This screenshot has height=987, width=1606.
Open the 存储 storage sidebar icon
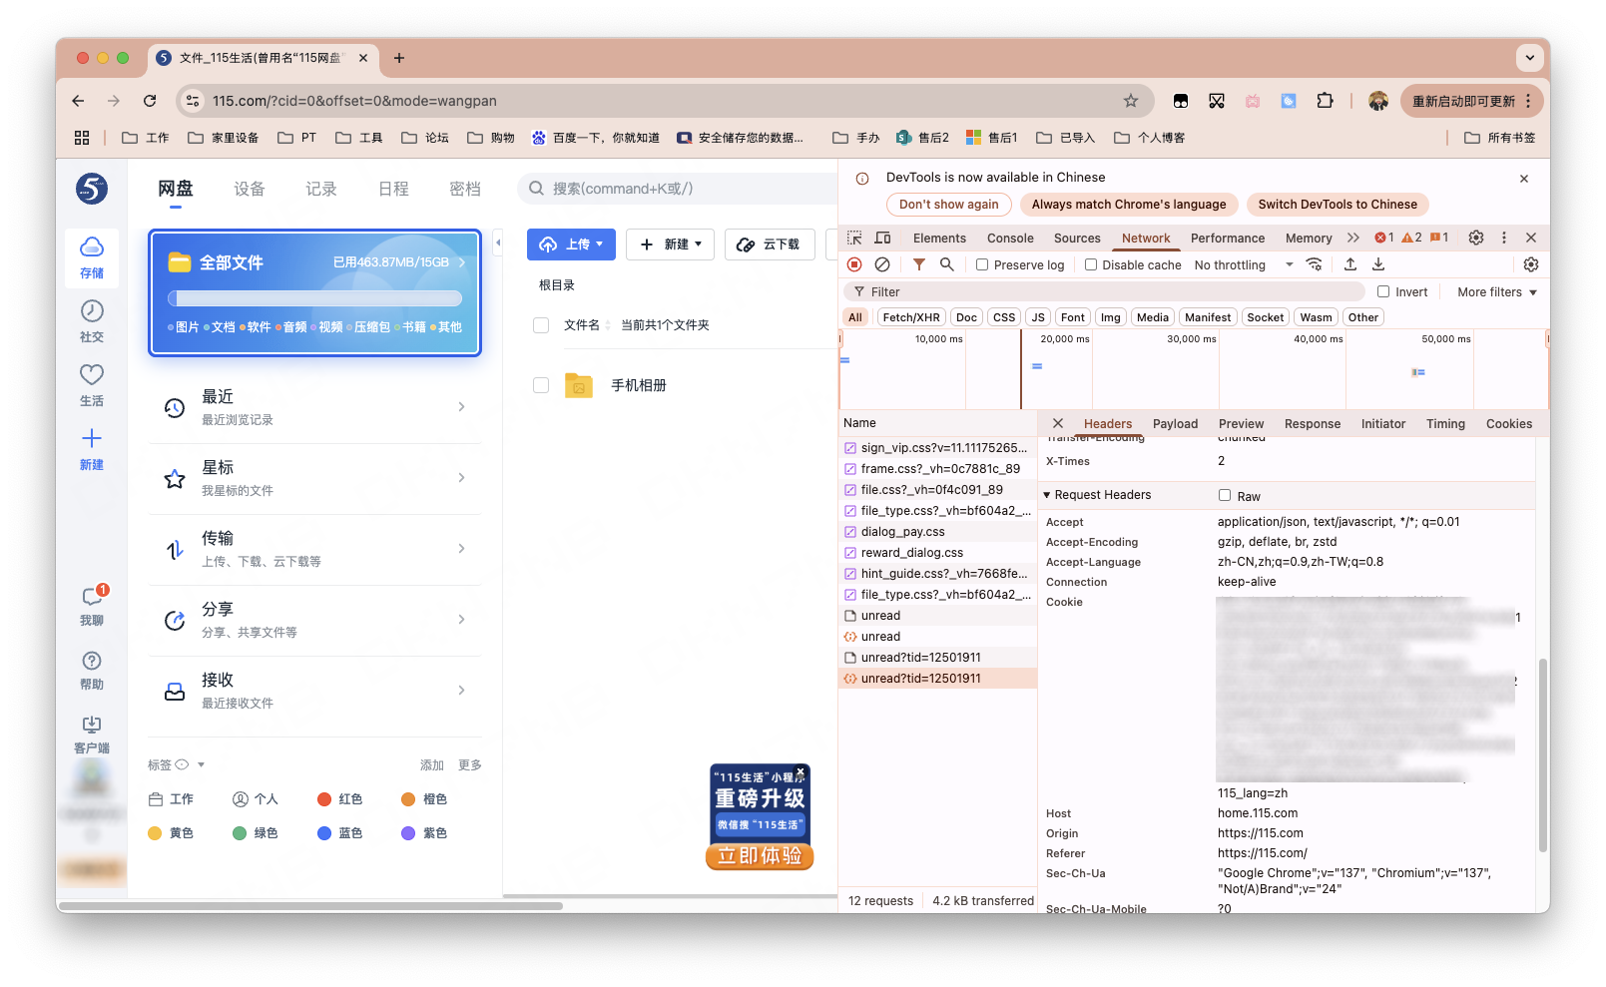(x=92, y=256)
